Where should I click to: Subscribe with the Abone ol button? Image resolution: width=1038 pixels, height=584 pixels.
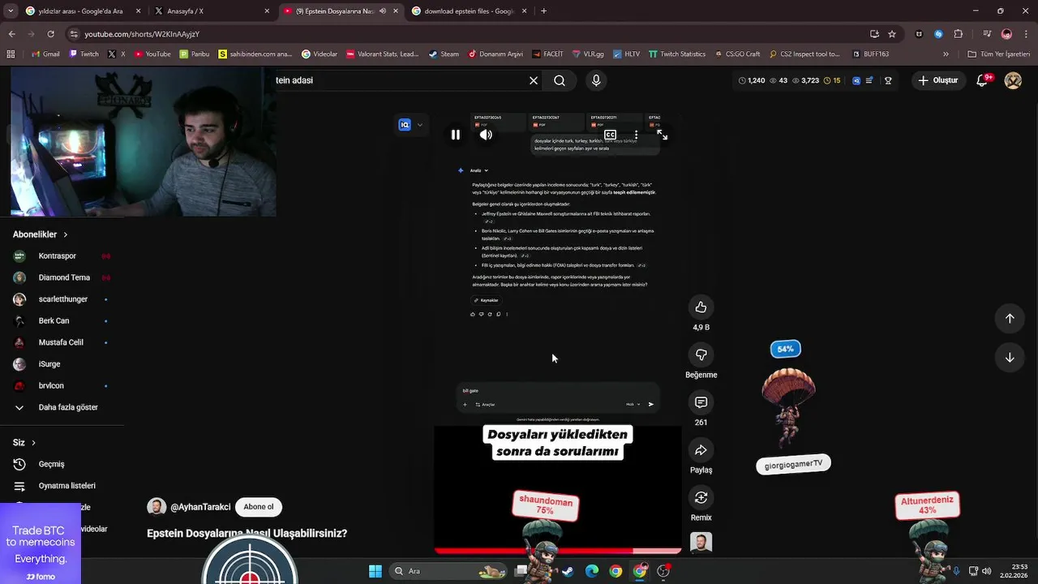point(259,507)
